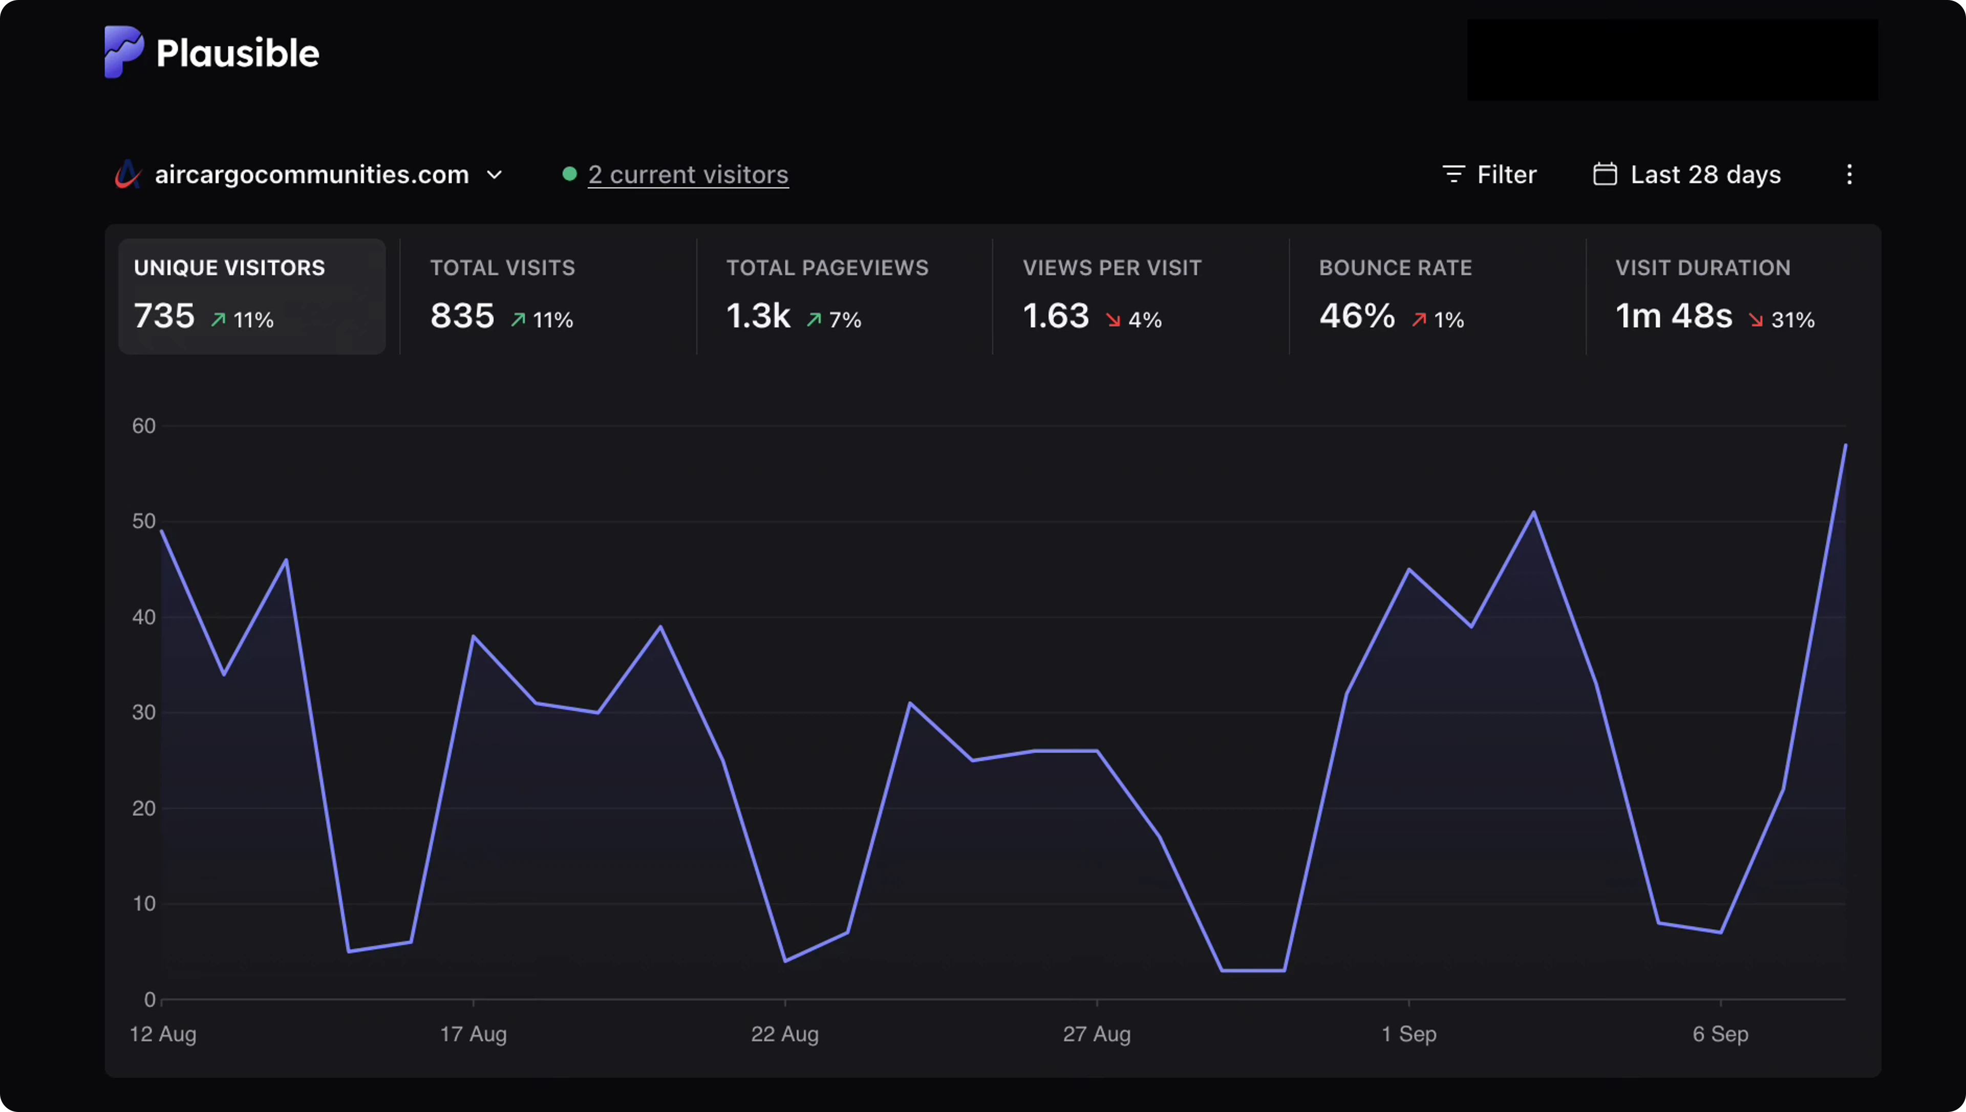Switch to the Total Pageviews metric

844,296
